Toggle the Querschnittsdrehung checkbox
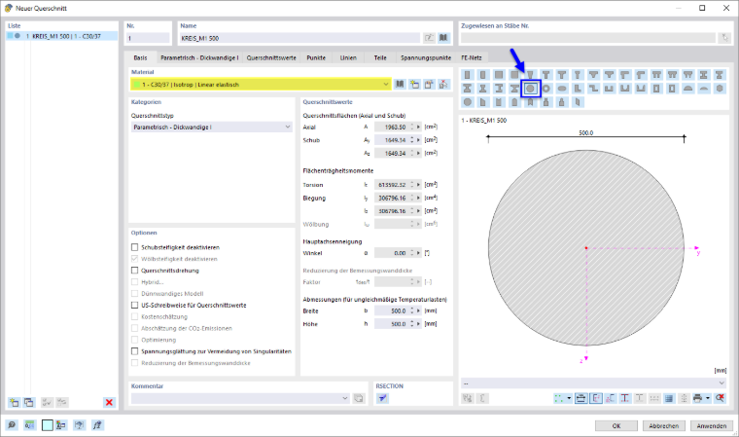This screenshot has width=739, height=437. point(135,271)
